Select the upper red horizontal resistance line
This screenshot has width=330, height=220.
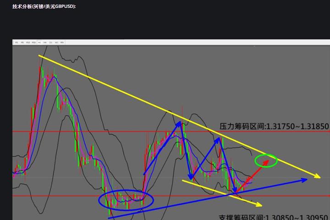click(x=92, y=132)
